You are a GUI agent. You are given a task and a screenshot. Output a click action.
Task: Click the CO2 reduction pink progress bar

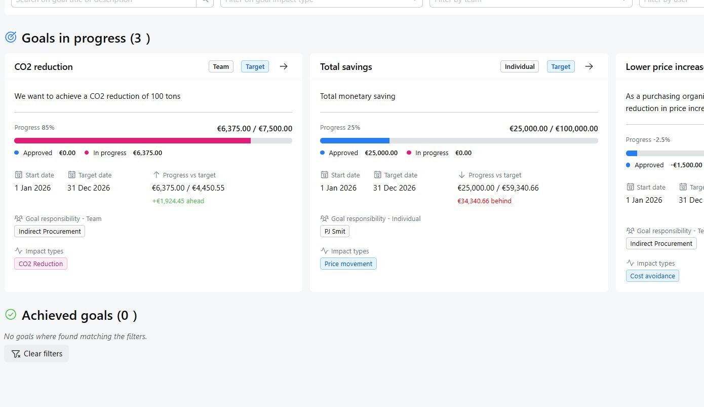point(132,140)
